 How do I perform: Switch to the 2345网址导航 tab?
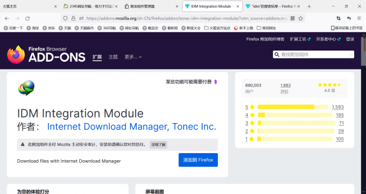(90, 6)
